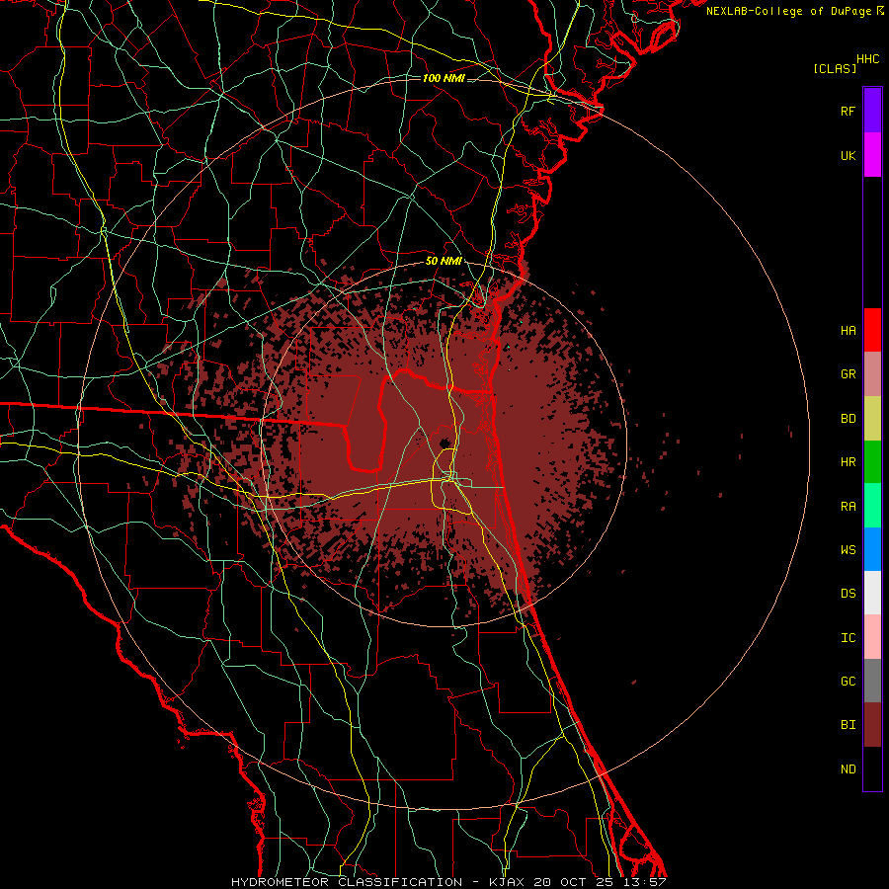The width and height of the screenshot is (889, 889).
Task: Click the UK magenta legend swatch
Action: pos(872,155)
